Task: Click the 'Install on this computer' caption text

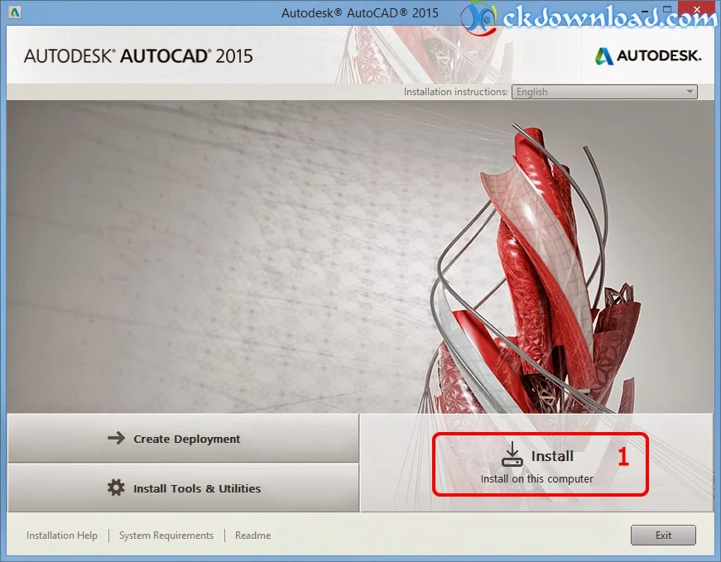Action: pyautogui.click(x=536, y=478)
